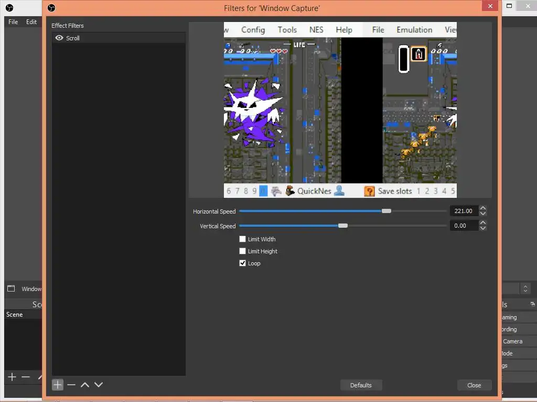This screenshot has width=537, height=402.
Task: Enable the Limit Width checkbox
Action: (242, 239)
